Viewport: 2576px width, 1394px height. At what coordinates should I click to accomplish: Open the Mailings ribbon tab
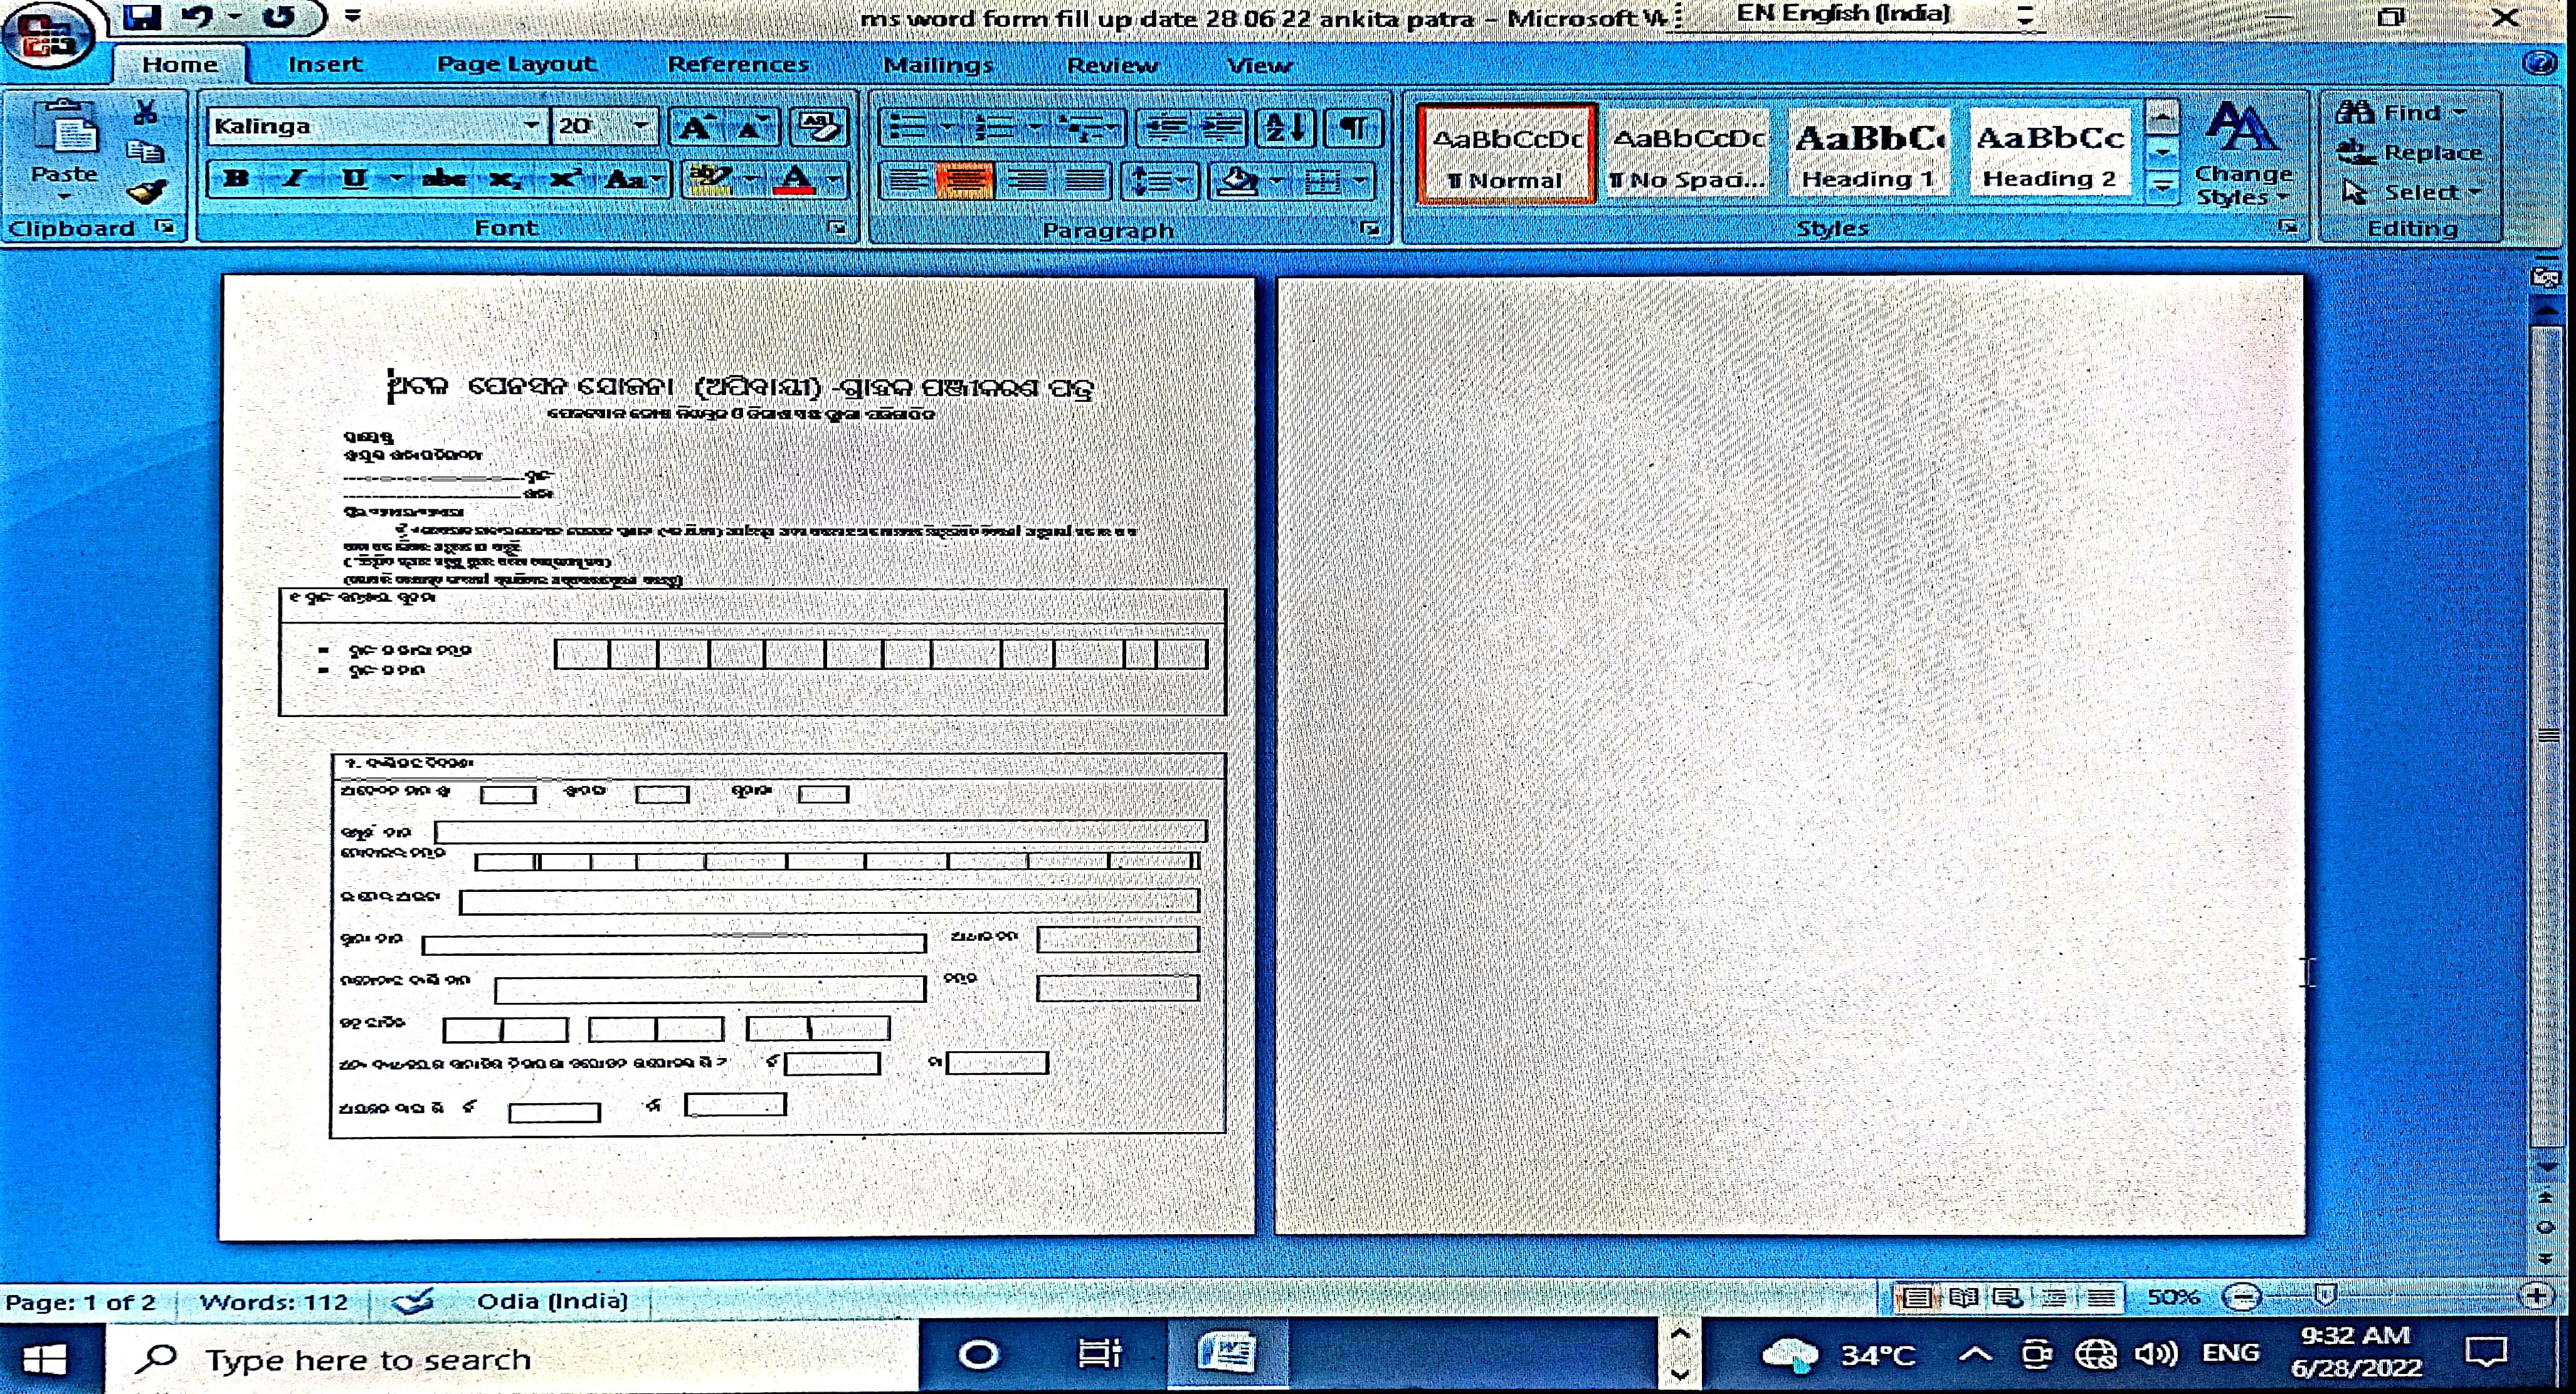[x=938, y=65]
